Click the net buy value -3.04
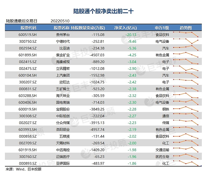This screenshot has height=178, width=207. [132, 62]
